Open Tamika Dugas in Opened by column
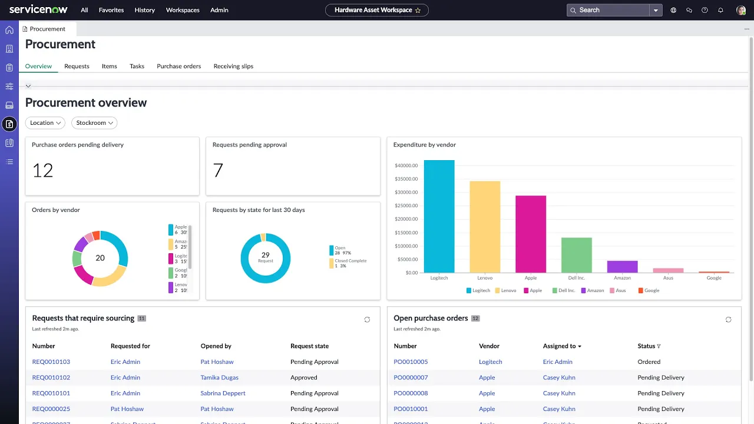 pos(219,377)
